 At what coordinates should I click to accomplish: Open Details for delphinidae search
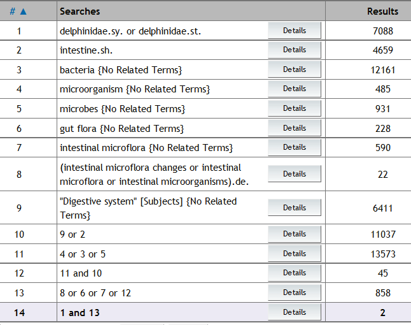pos(295,31)
